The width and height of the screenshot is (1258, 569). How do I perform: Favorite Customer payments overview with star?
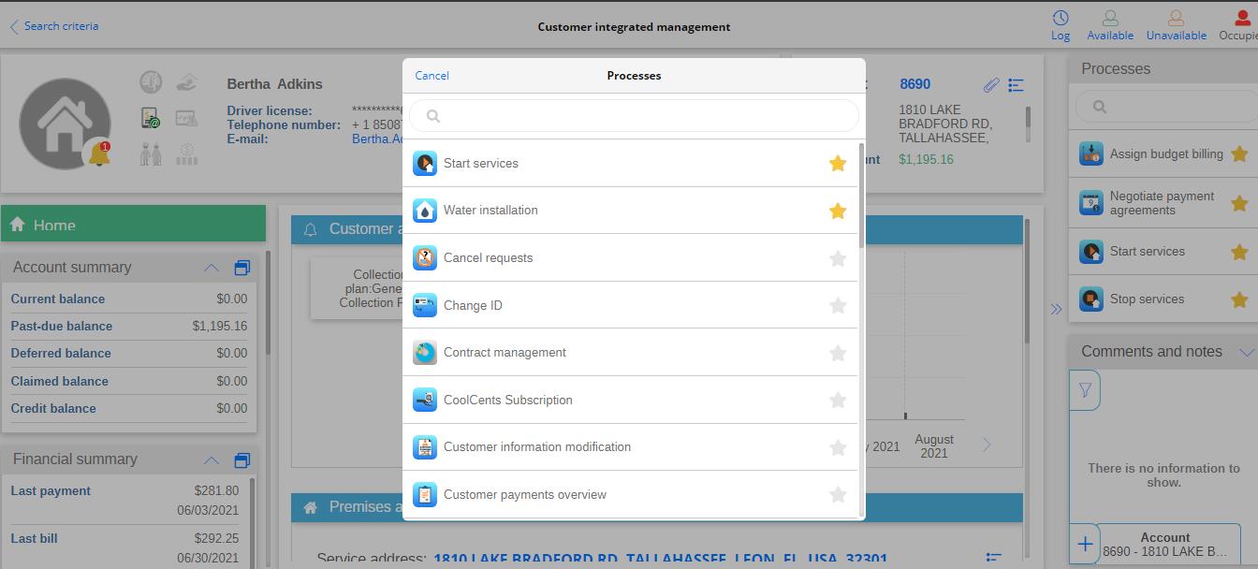pyautogui.click(x=838, y=495)
